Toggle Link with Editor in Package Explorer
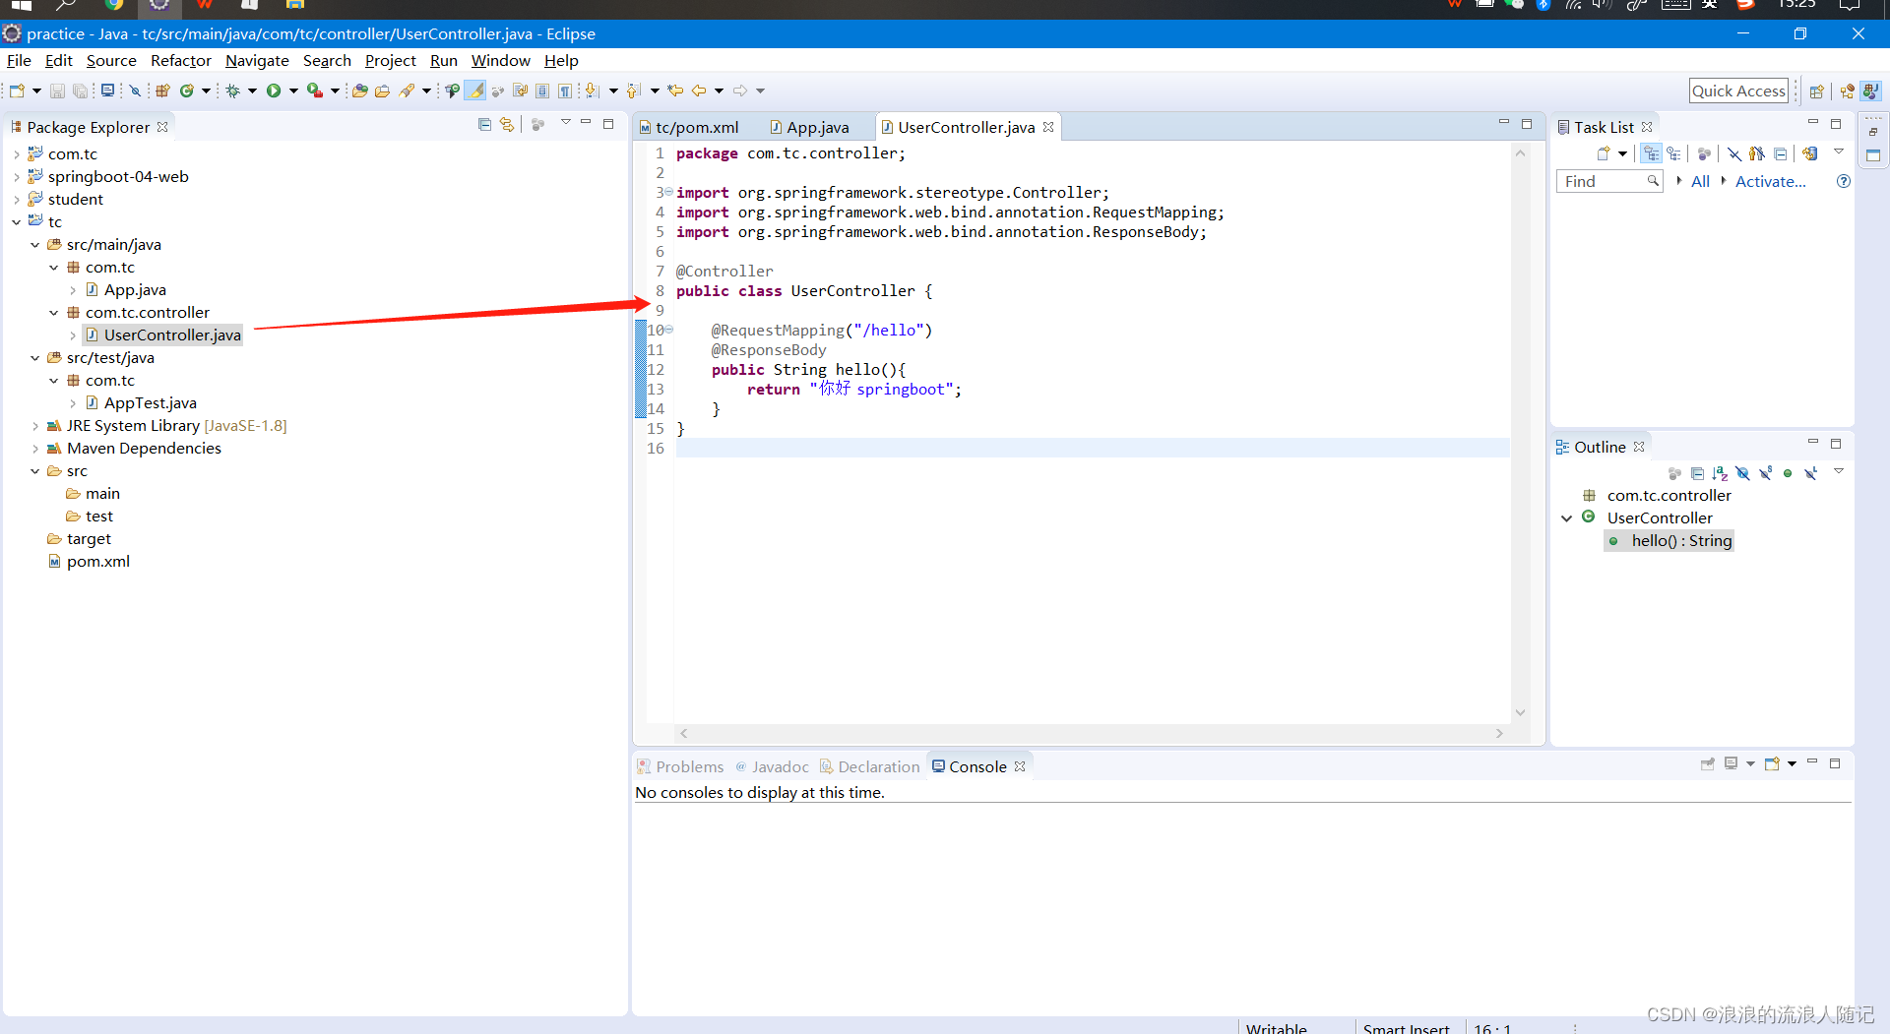 tap(506, 125)
